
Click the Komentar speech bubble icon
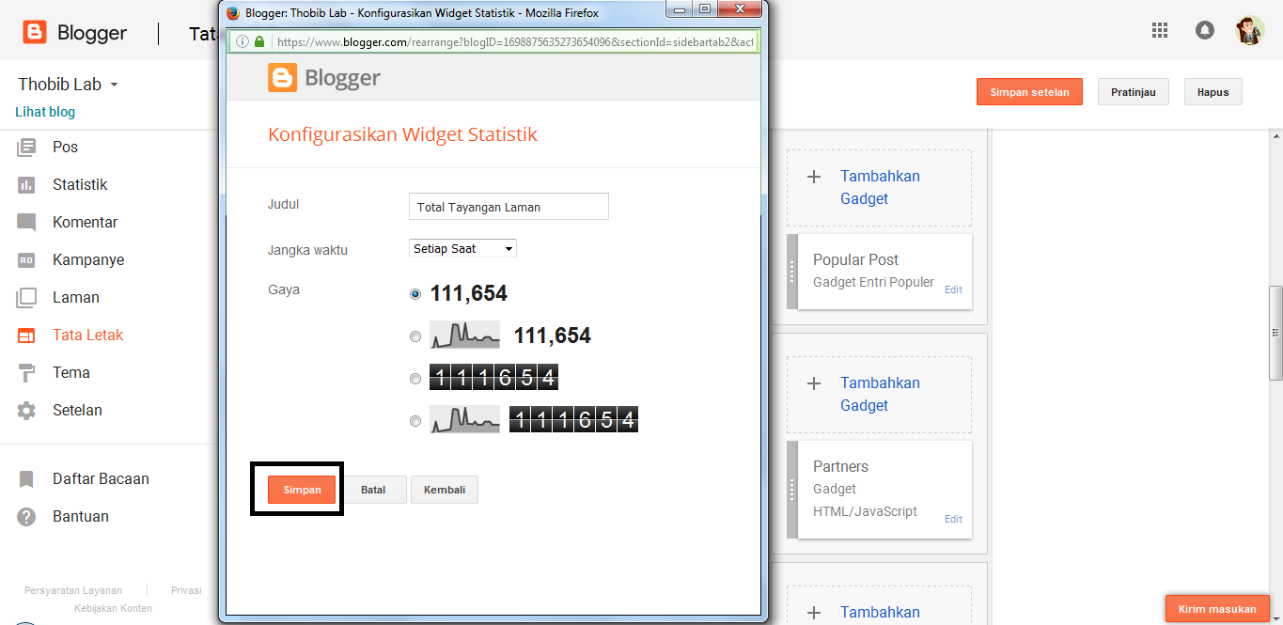(26, 223)
